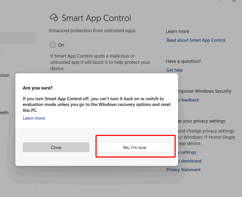Open the privacy settings link
The image size is (242, 197).
(x=187, y=152)
